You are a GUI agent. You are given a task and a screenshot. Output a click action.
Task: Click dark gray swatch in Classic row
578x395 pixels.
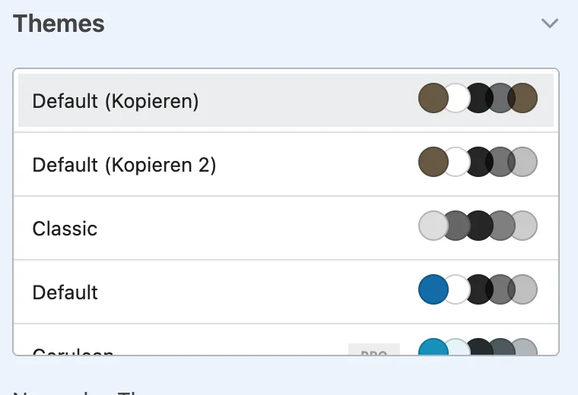(x=456, y=226)
